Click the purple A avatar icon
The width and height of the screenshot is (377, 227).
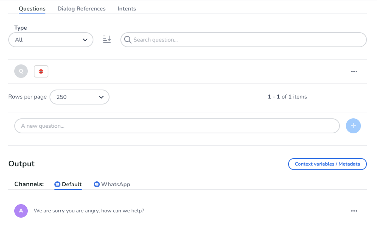point(21,211)
